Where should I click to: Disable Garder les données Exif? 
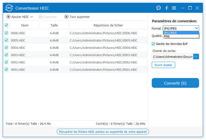(x=153, y=44)
